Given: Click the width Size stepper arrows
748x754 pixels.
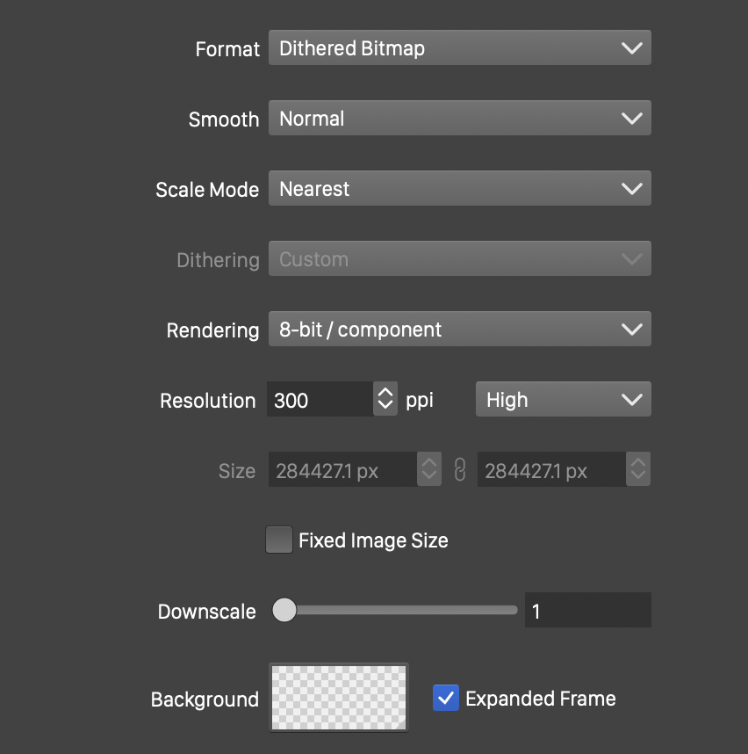Looking at the screenshot, I should point(428,470).
